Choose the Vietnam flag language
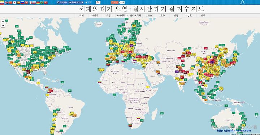The width and height of the screenshot is (260, 135). coord(46,3)
